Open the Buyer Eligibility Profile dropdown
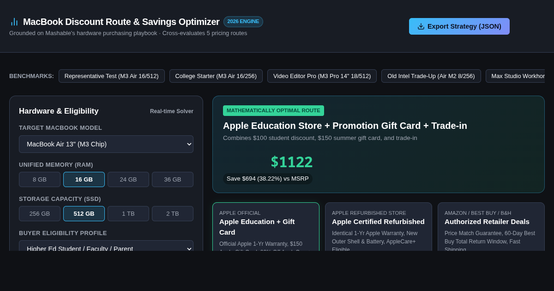Image resolution: width=554 pixels, height=291 pixels. click(x=106, y=246)
